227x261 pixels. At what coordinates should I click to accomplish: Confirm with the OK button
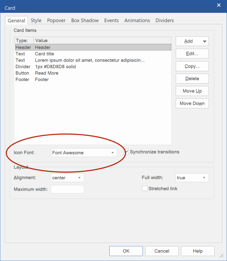tap(126, 251)
